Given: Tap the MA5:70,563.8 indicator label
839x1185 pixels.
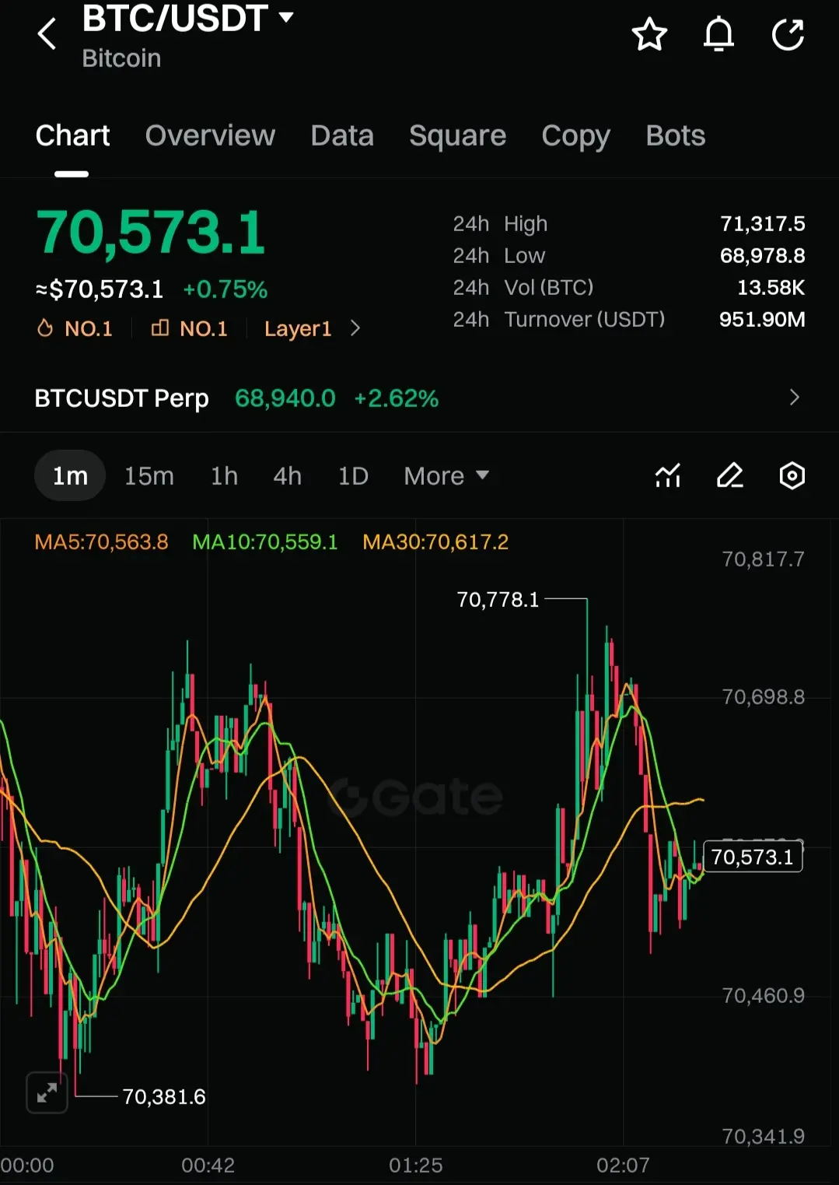Looking at the screenshot, I should [x=101, y=542].
